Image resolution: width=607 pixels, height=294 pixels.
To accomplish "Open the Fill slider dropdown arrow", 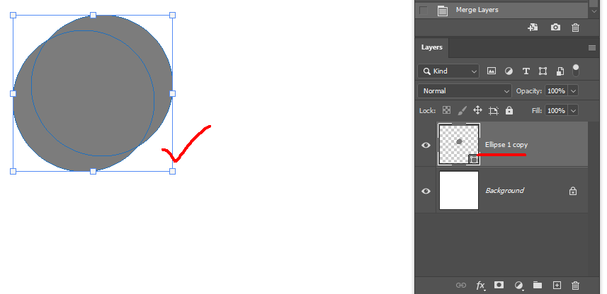I will 573,111.
